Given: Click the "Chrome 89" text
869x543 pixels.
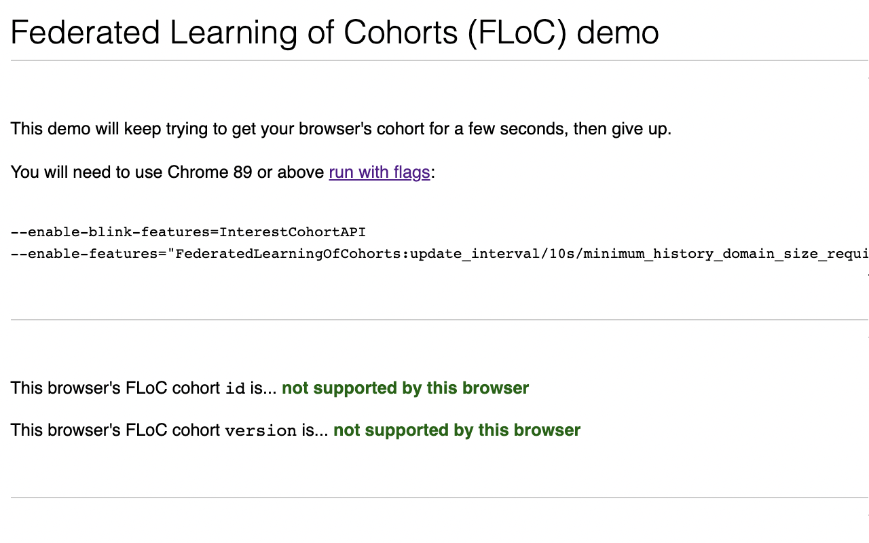Looking at the screenshot, I should [209, 172].
